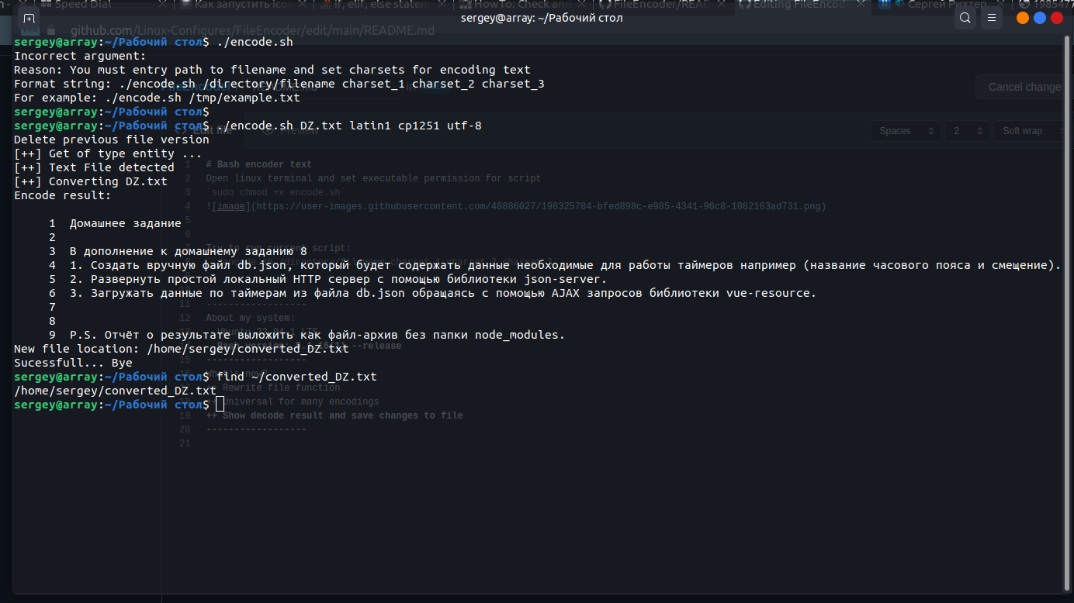Click the 'Encode result:' line
This screenshot has height=603, width=1074.
pos(63,195)
